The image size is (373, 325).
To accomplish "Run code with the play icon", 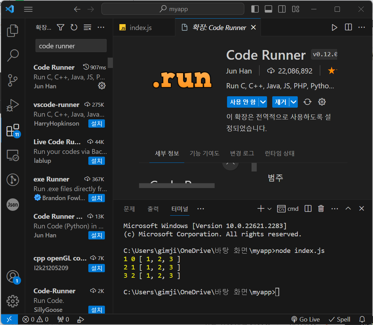I will (334, 27).
